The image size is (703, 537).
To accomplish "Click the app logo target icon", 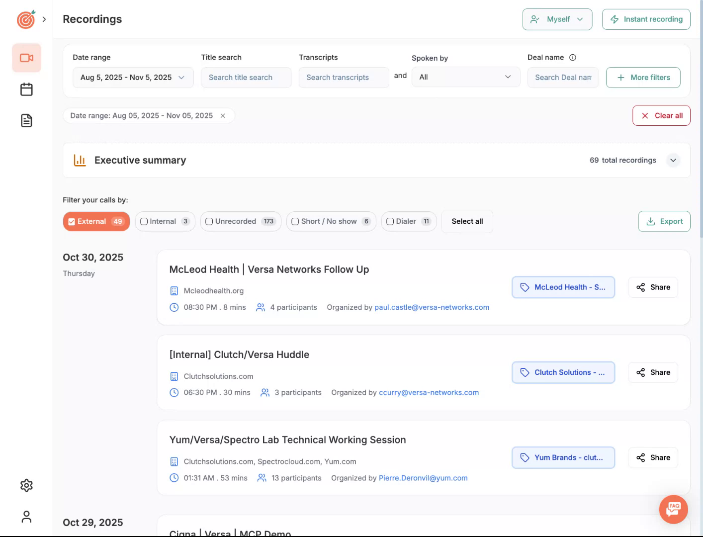I will click(26, 19).
